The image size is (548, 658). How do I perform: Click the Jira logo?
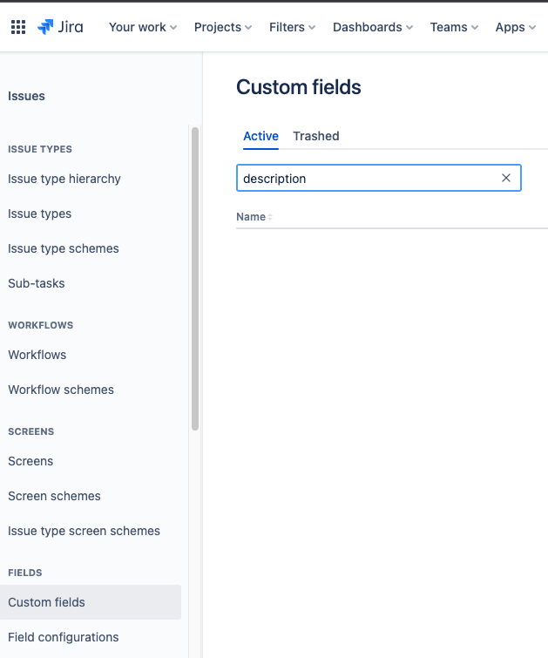click(x=60, y=27)
